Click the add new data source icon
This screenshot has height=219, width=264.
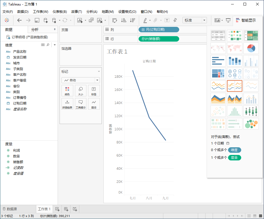point(46,20)
